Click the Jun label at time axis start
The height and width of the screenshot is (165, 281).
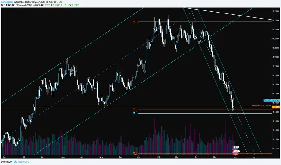pos(4,157)
